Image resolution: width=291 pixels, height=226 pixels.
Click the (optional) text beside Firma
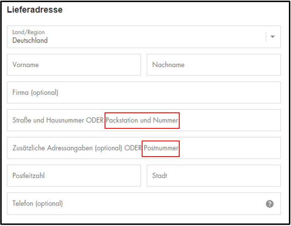tap(45, 93)
